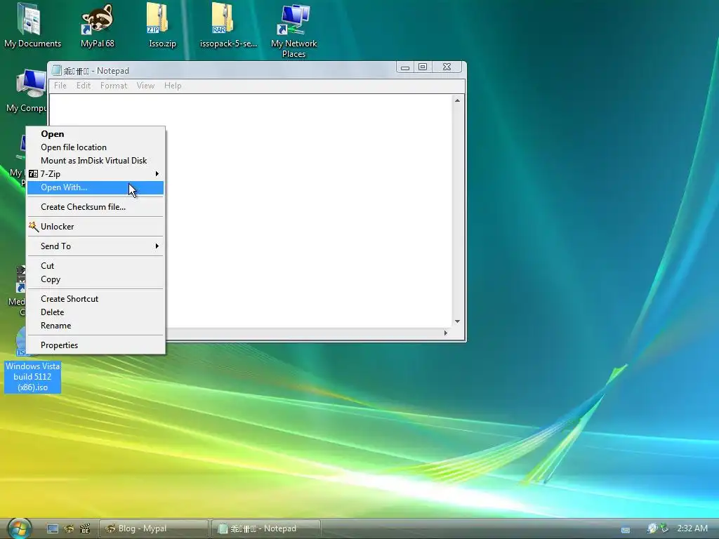The width and height of the screenshot is (719, 539).
Task: Expand the 7-Zip submenu arrow
Action: (x=157, y=174)
